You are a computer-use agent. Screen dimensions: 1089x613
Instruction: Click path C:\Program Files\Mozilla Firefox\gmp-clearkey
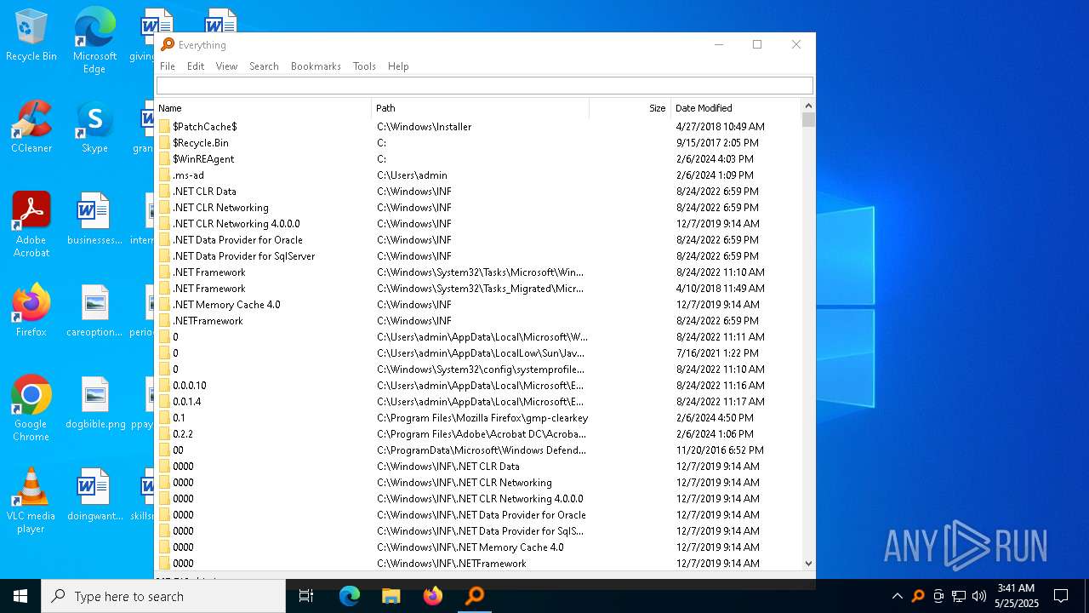482,418
